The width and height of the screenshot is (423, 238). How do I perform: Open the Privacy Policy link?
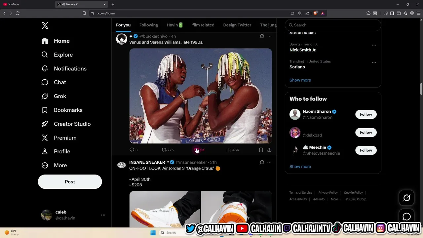328,193
